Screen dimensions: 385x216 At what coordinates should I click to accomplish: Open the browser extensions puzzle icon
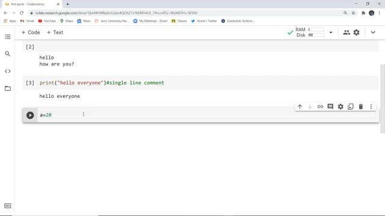coord(363,13)
